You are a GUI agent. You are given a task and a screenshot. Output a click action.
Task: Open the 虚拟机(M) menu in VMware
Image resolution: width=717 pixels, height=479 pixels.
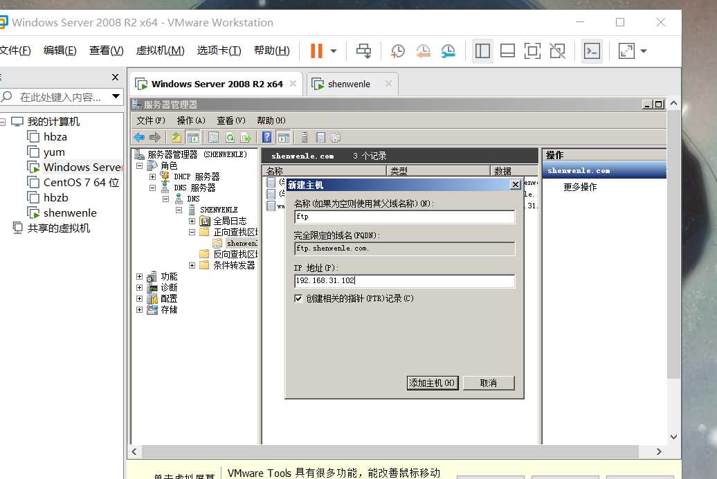pos(160,51)
